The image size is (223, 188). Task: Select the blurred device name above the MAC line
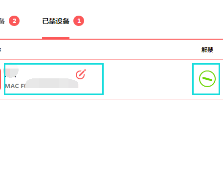point(11,73)
